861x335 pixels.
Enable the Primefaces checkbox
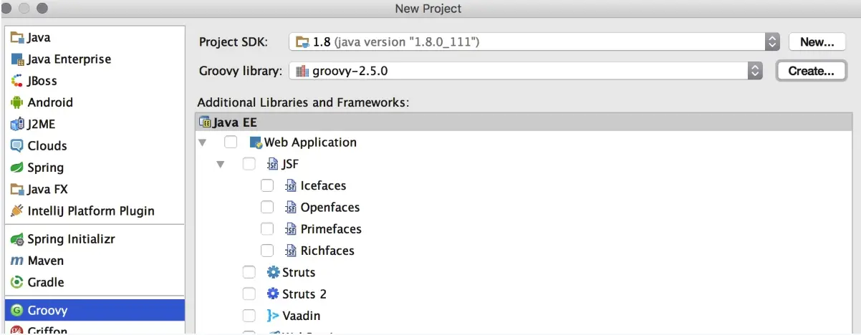267,229
